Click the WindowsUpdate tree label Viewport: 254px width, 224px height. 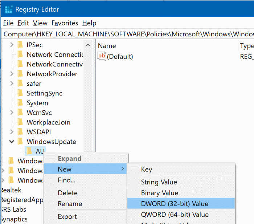pos(52,142)
